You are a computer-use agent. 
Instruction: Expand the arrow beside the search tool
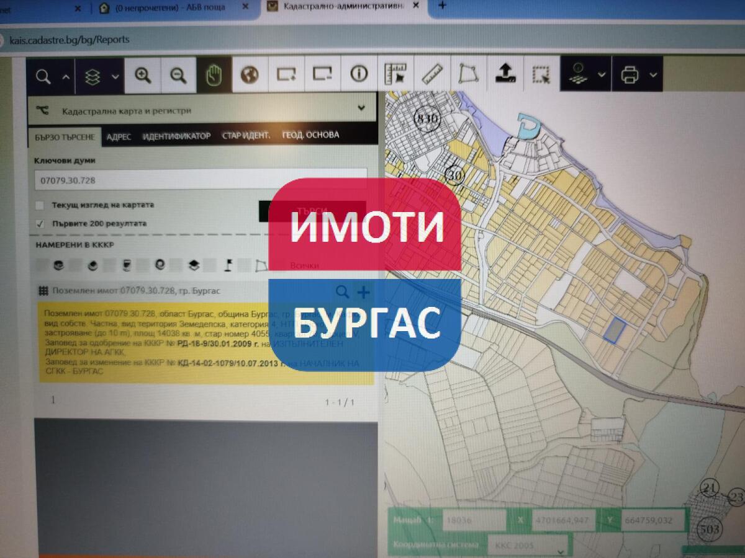click(66, 76)
